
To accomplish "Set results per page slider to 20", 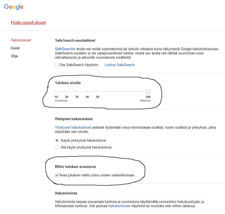I will pos(66,91).
